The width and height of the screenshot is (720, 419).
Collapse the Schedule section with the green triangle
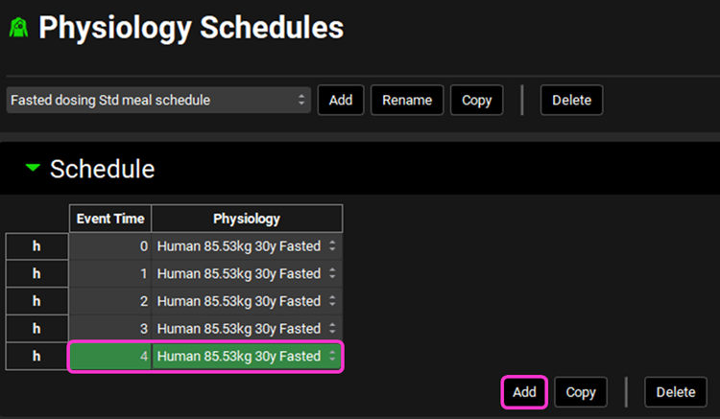tap(34, 169)
